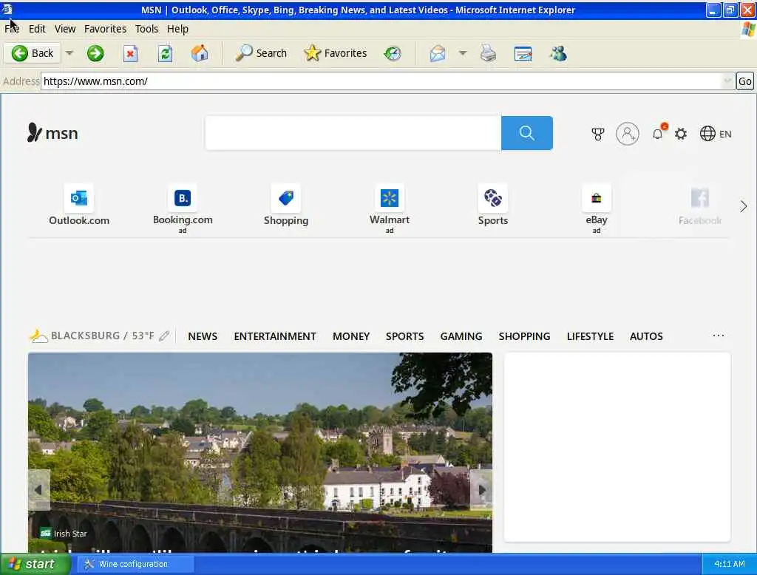Open the eBay shortcut
This screenshot has height=575, width=757.
[597, 208]
